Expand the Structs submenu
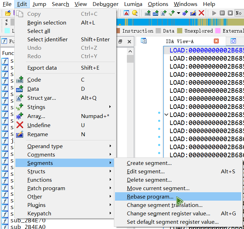The width and height of the screenshot is (244, 229). tap(65, 172)
